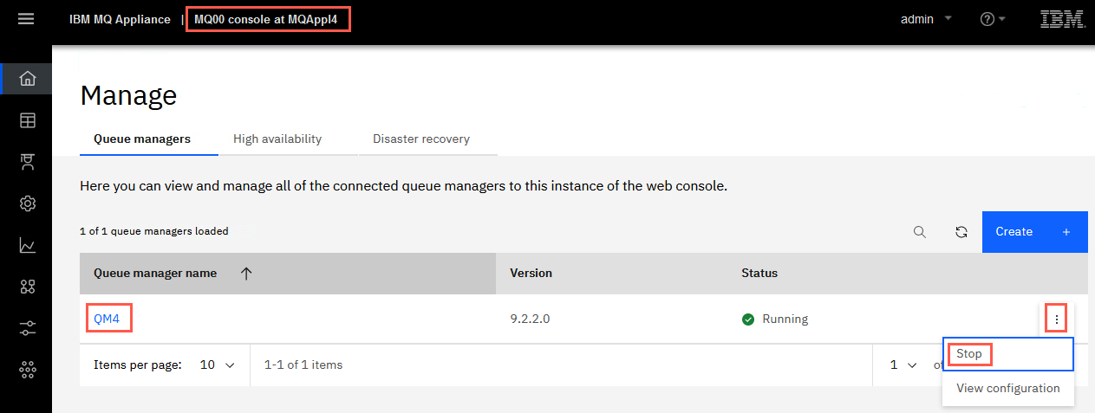Open settings gear in the sidebar
This screenshot has width=1095, height=413.
tap(28, 203)
